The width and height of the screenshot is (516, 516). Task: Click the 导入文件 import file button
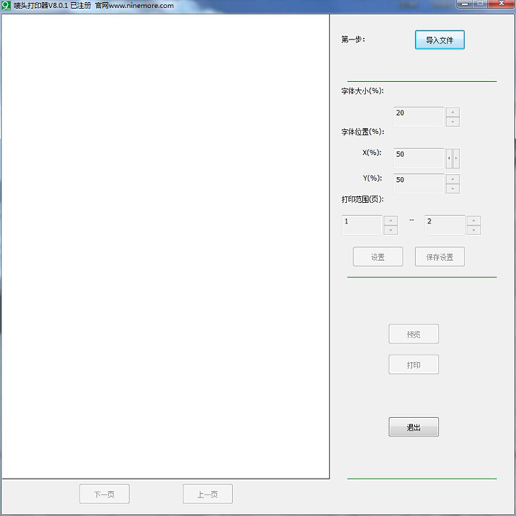click(439, 40)
